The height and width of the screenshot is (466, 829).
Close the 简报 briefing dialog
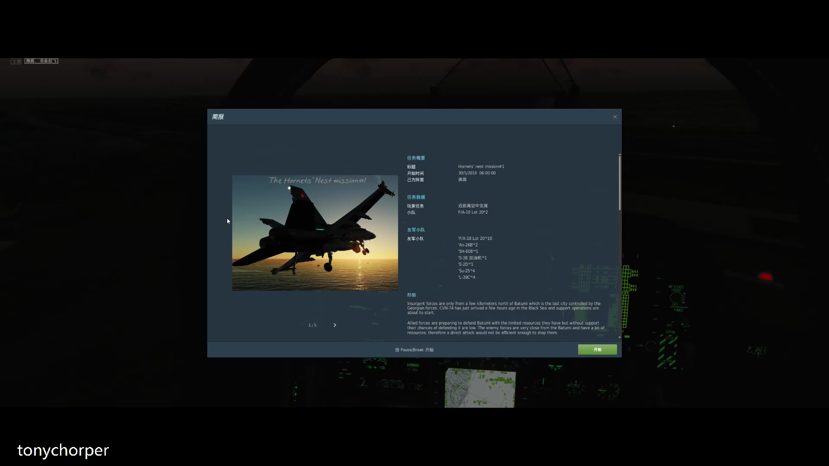[615, 117]
